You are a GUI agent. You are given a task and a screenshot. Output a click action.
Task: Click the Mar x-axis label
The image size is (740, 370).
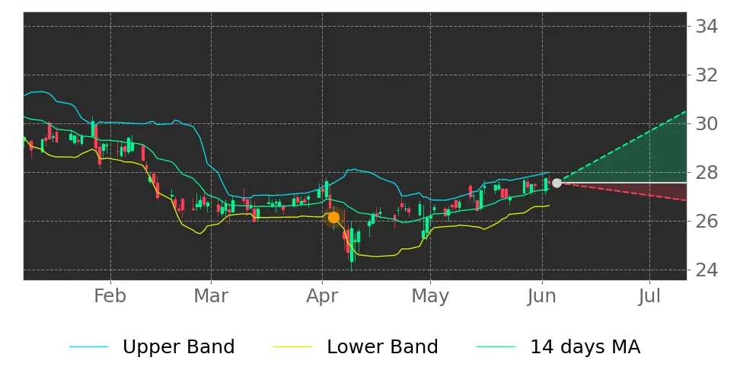[211, 296]
